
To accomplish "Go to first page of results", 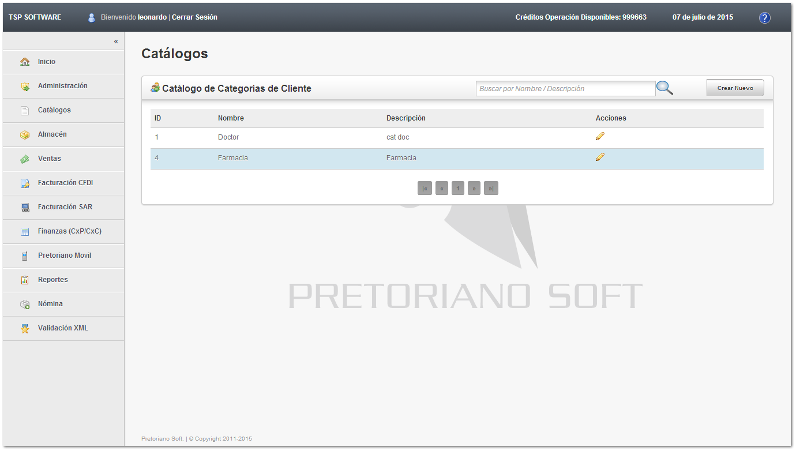I will (x=425, y=188).
